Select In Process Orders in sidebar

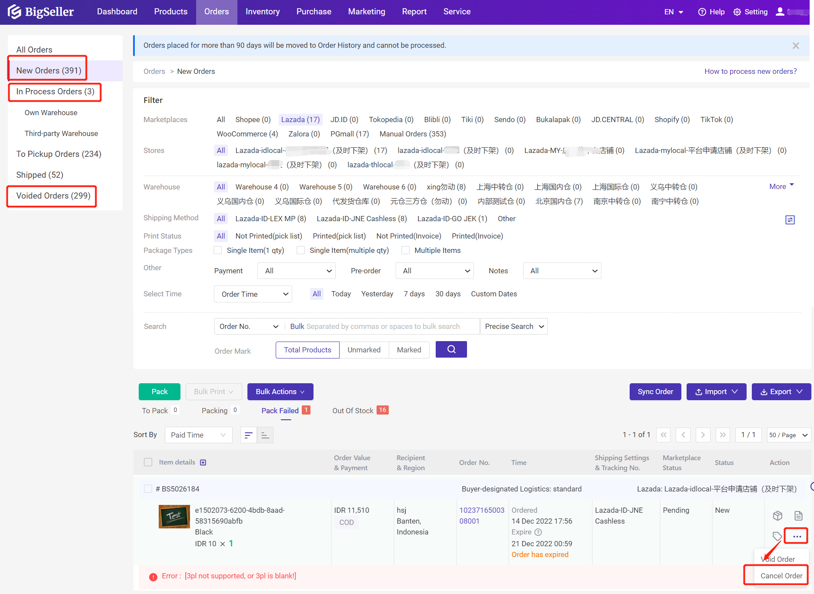[x=55, y=92]
